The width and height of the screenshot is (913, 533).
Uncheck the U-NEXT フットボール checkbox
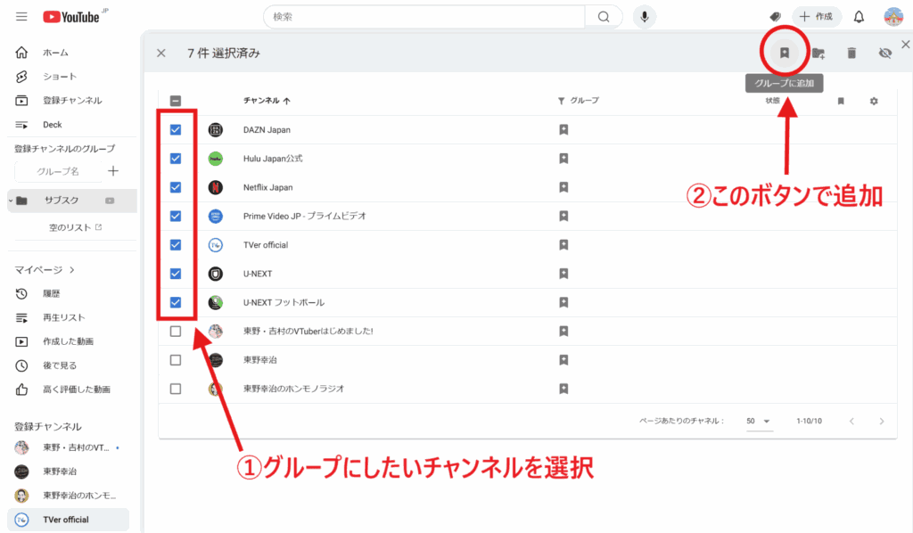176,302
